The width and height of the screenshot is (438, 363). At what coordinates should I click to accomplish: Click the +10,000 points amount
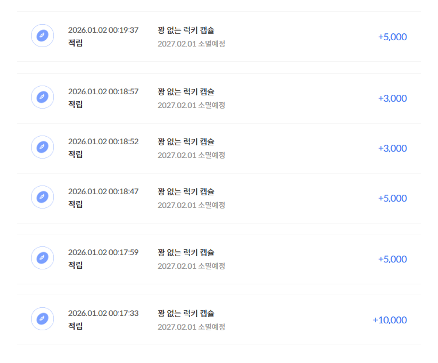tap(390, 320)
